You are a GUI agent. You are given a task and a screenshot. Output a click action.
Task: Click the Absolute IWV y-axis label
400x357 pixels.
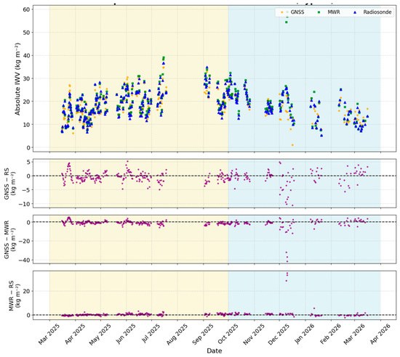[x=17, y=79]
